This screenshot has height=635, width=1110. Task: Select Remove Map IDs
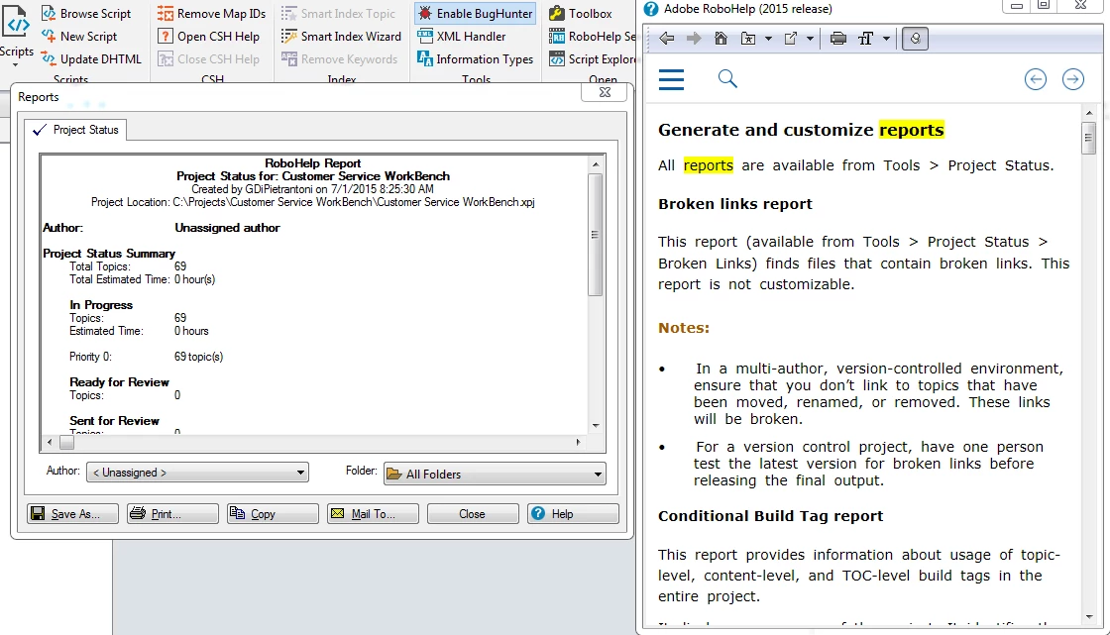click(x=212, y=14)
